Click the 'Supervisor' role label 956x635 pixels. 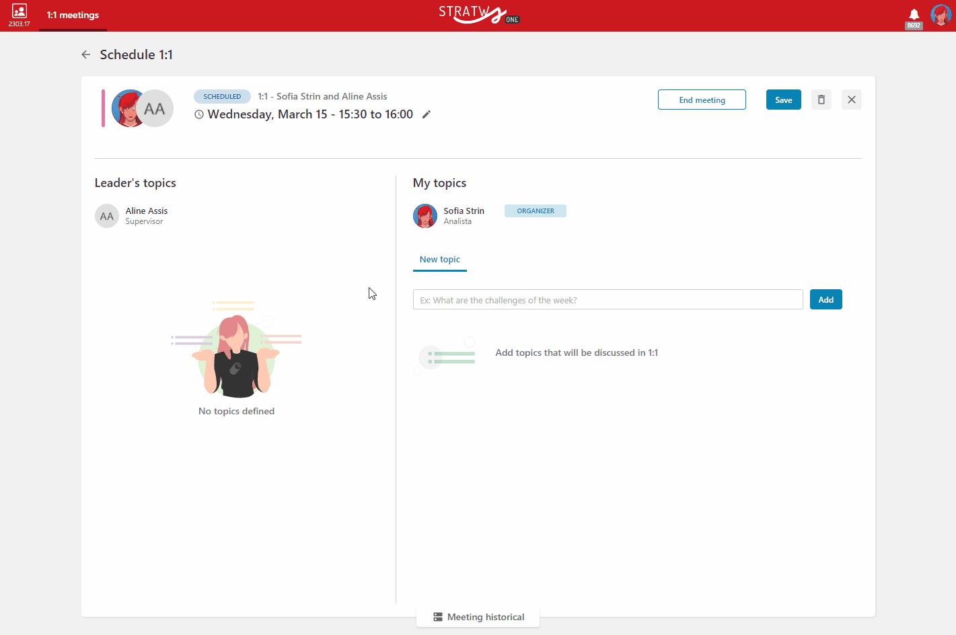144,221
